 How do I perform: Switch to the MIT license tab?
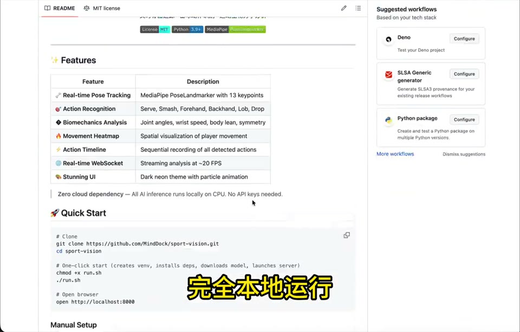coord(102,8)
